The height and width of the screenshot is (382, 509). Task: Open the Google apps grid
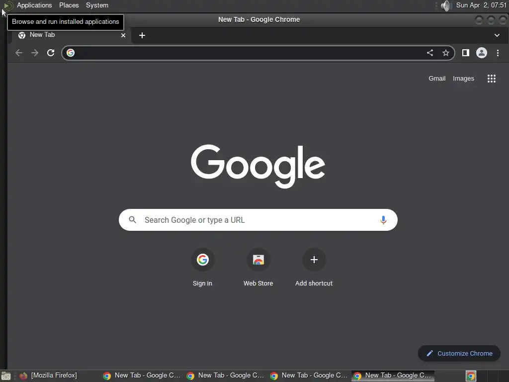pyautogui.click(x=492, y=78)
